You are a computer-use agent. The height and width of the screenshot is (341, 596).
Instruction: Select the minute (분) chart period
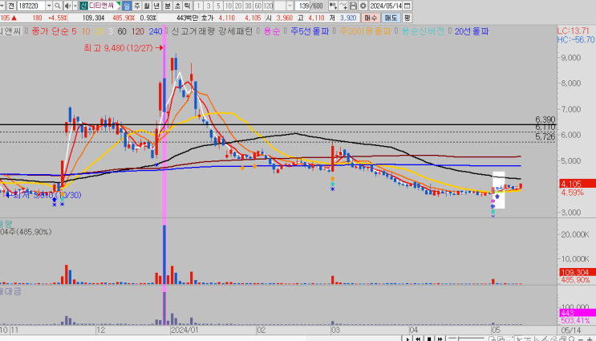168,6
